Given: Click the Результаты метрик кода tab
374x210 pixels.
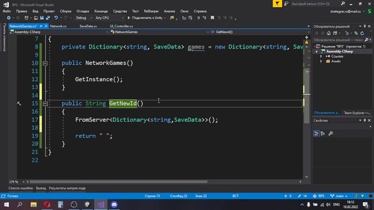Looking at the screenshot, I should coord(67,188).
